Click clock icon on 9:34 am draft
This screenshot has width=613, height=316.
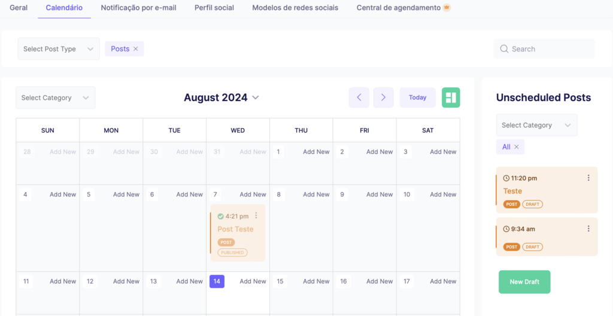(506, 229)
